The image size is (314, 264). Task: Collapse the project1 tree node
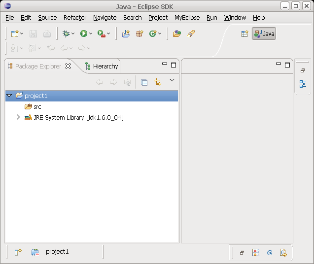[9, 96]
